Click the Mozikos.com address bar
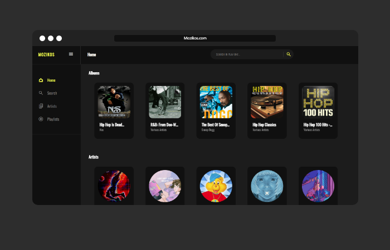This screenshot has width=390, height=250. point(195,38)
